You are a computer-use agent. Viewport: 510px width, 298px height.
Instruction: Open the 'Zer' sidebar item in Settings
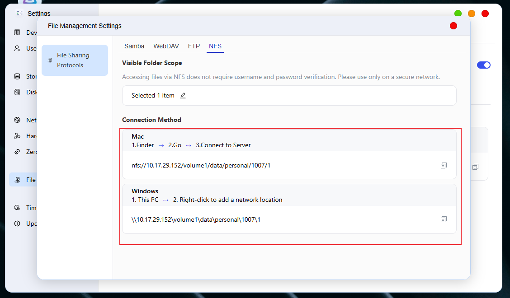click(x=25, y=152)
